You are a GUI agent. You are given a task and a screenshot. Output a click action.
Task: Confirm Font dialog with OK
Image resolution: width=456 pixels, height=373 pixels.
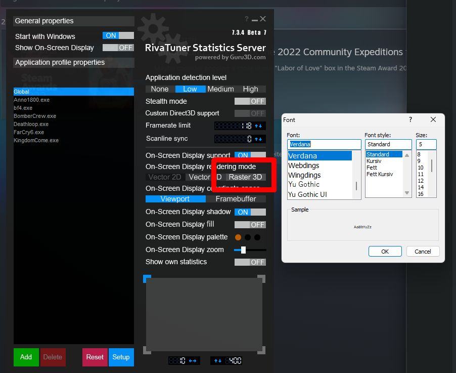[385, 252]
